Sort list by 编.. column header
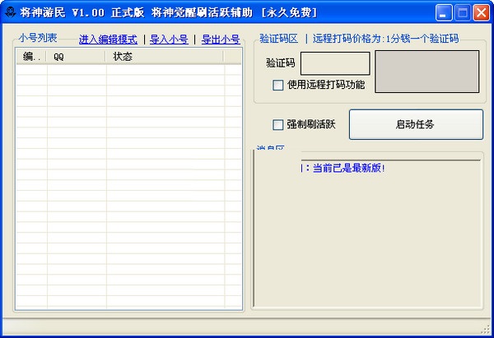 coord(31,57)
